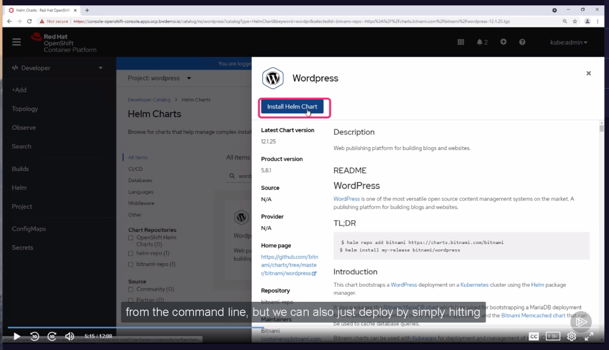Screen dimensions: 609x350
Task: Expand the Developer perspective switcher
Action: pos(57,68)
